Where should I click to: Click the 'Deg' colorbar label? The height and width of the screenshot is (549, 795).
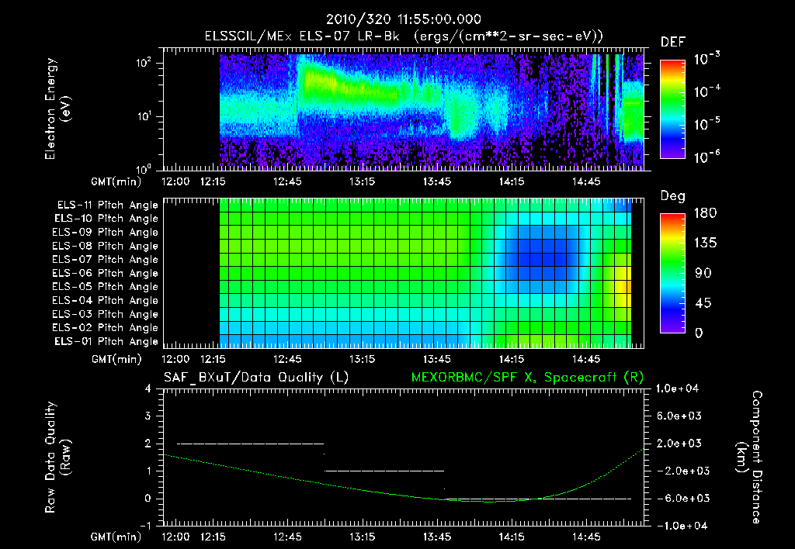[x=672, y=196]
